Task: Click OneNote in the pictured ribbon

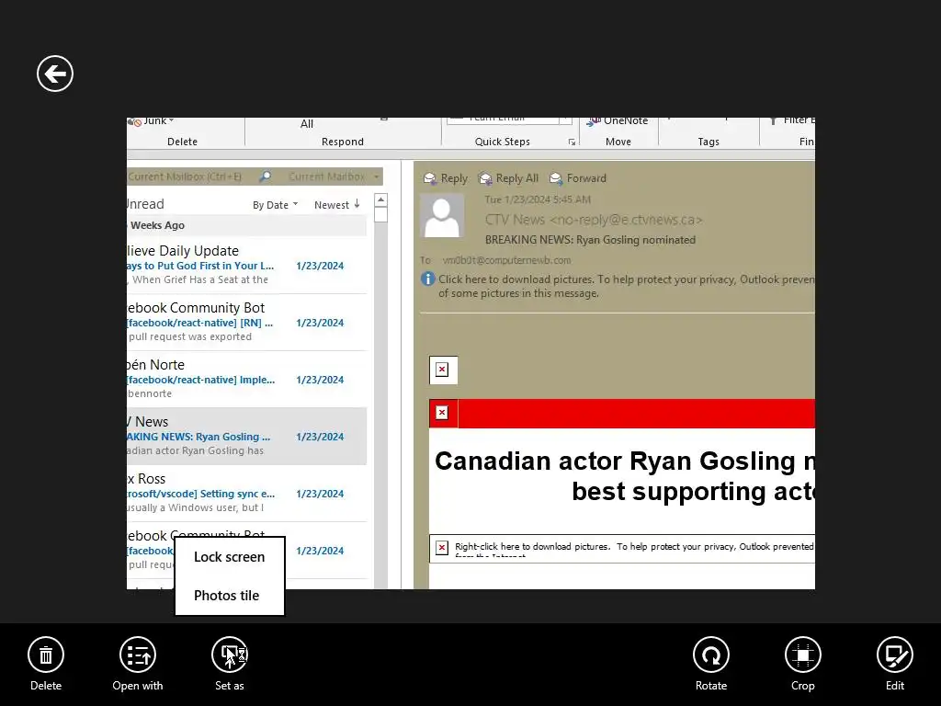Action: [x=618, y=121]
